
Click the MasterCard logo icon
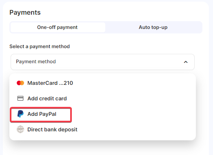20,83
